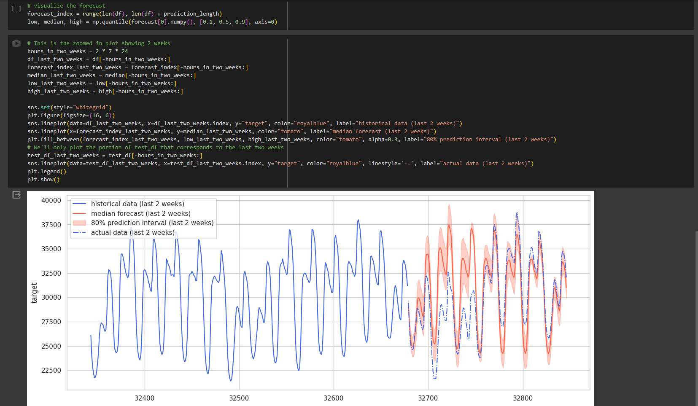698x406 pixels.
Task: Click the np.quantile code line
Action: pos(152,22)
